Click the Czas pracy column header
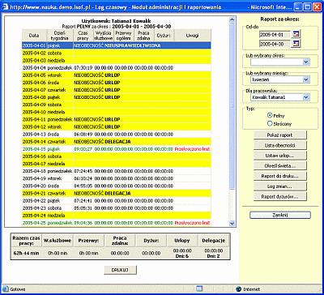The width and height of the screenshot is (324, 295). tap(83, 36)
